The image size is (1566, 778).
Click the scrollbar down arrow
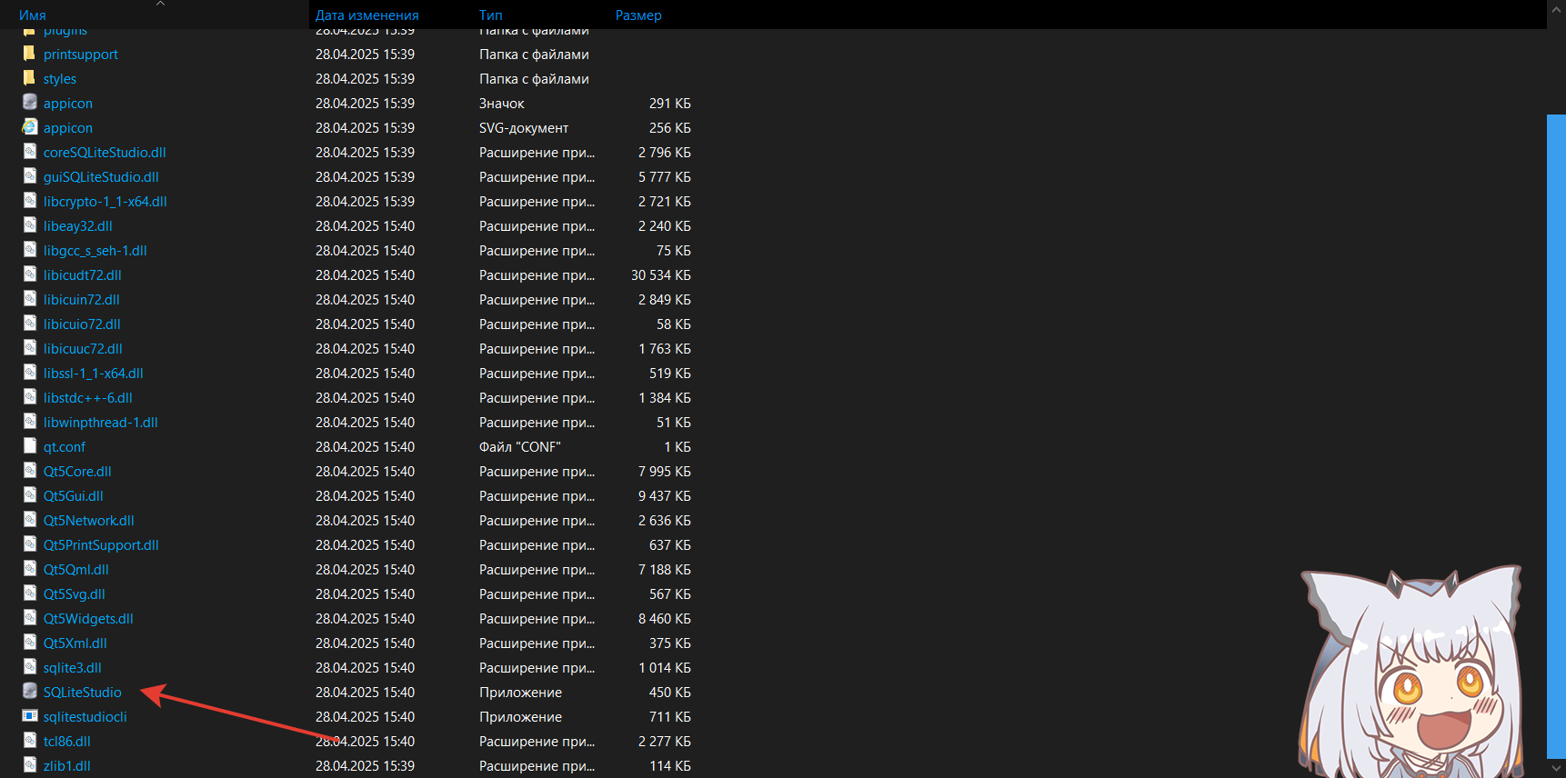pyautogui.click(x=1556, y=769)
